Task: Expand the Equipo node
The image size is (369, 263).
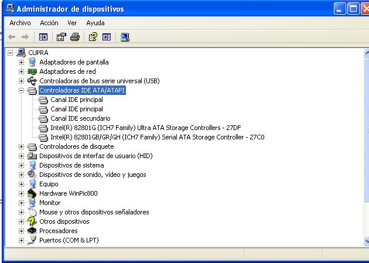Action: [x=21, y=184]
